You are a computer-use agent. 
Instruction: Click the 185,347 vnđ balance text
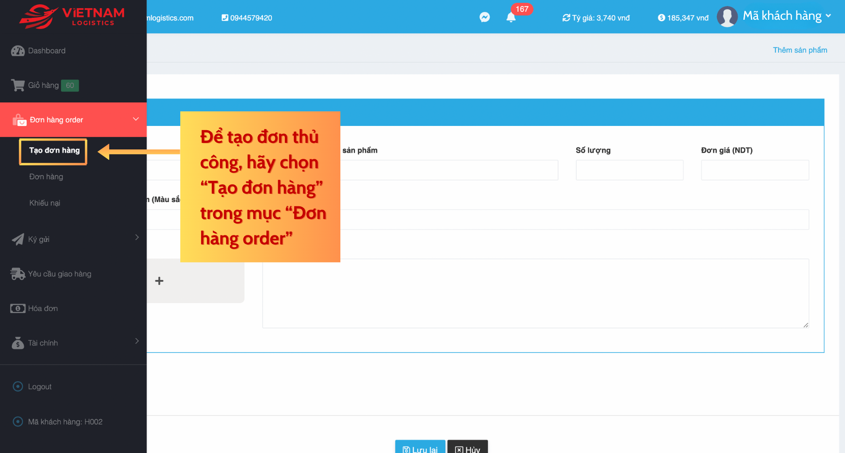point(688,18)
